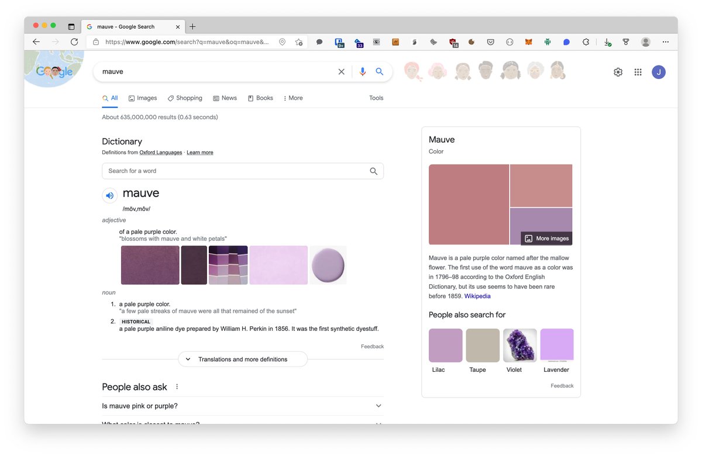Open People also ask options menu
Image resolution: width=702 pixels, height=456 pixels.
[x=177, y=386]
